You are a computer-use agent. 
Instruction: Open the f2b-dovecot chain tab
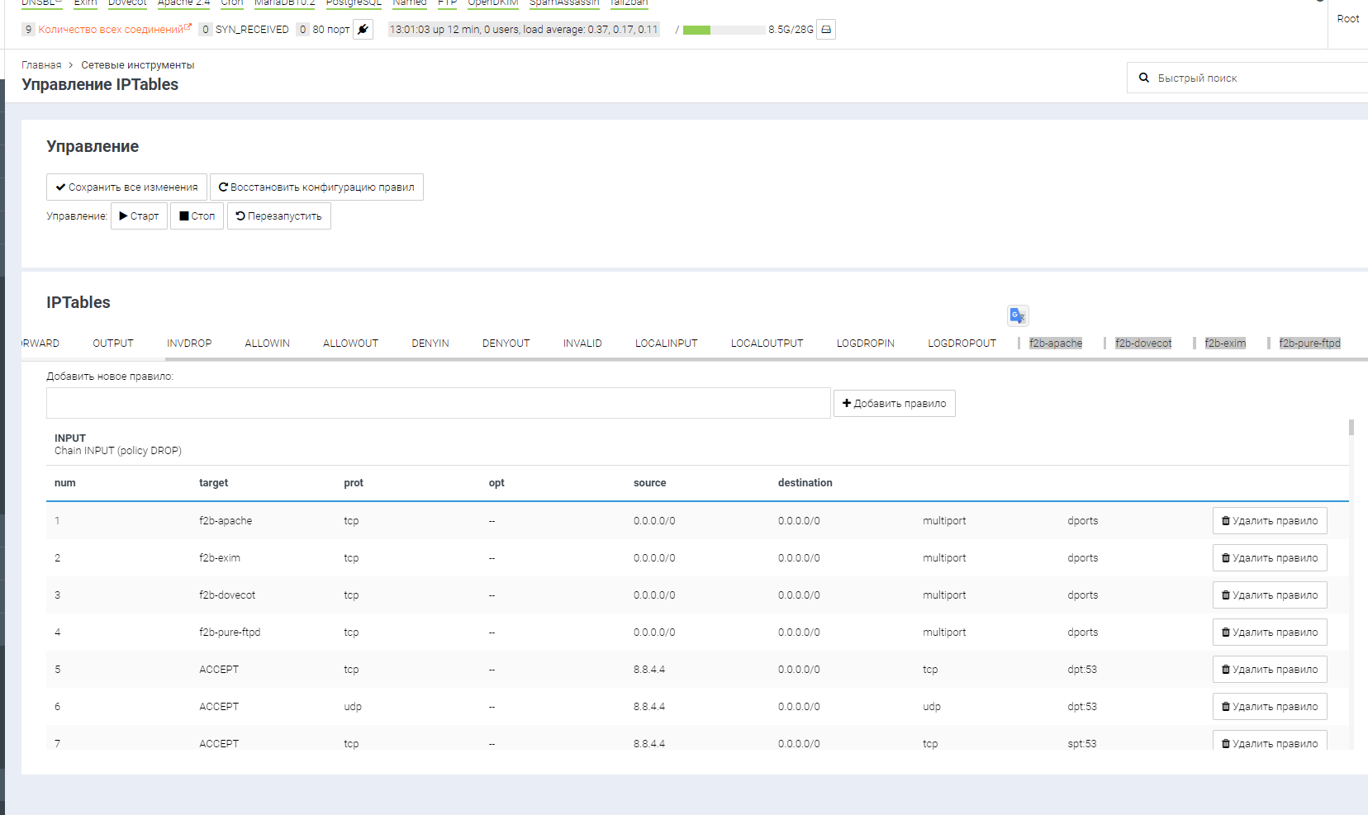(1142, 344)
